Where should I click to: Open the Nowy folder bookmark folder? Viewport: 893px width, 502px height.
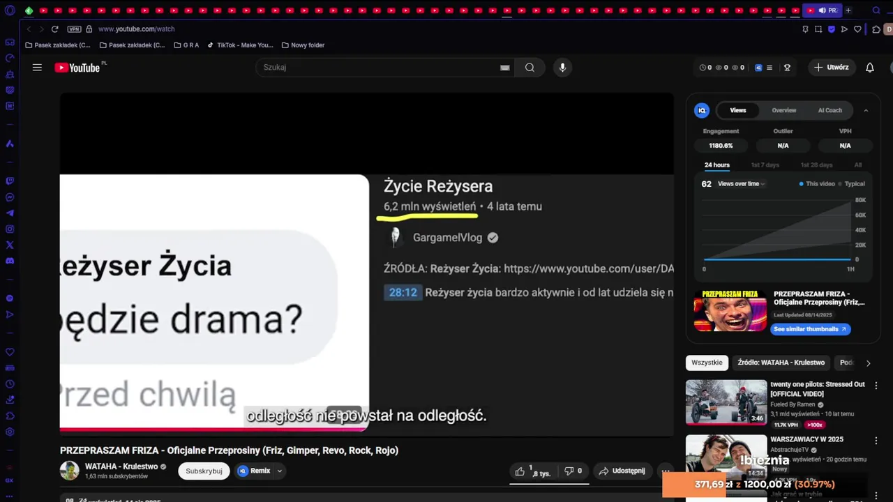coord(303,45)
